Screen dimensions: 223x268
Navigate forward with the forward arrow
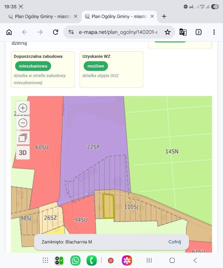(x=40, y=32)
